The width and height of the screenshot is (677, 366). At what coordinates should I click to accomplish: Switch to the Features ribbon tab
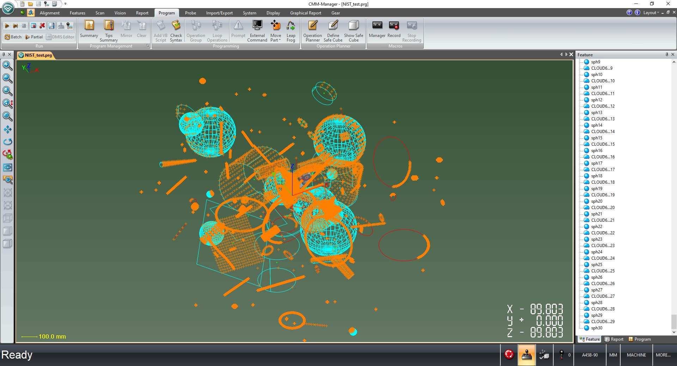coord(78,13)
